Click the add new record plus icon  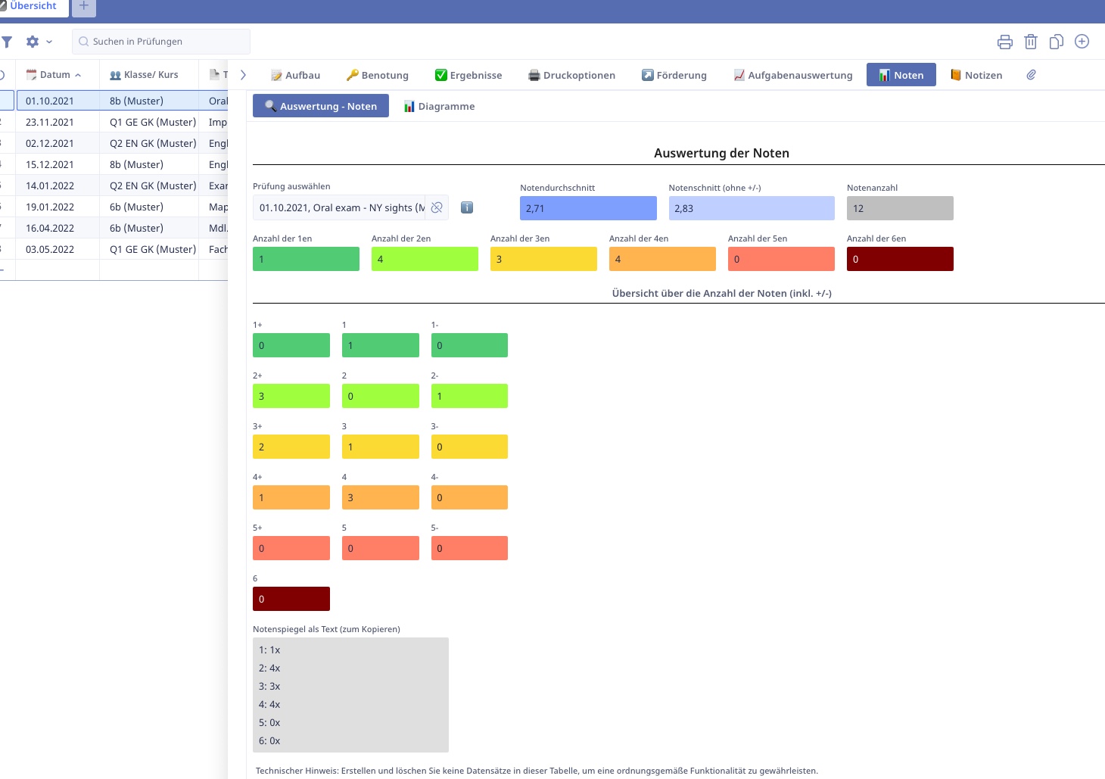[1082, 42]
